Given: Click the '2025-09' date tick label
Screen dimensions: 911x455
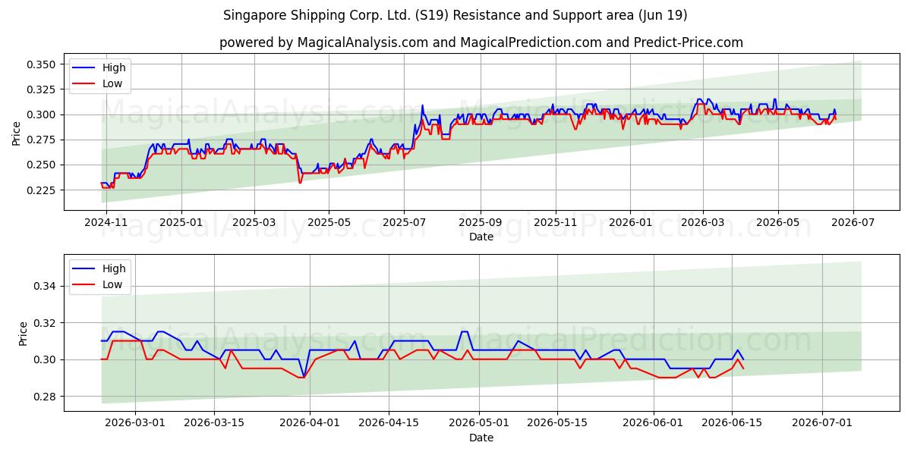Looking at the screenshot, I should tap(480, 222).
